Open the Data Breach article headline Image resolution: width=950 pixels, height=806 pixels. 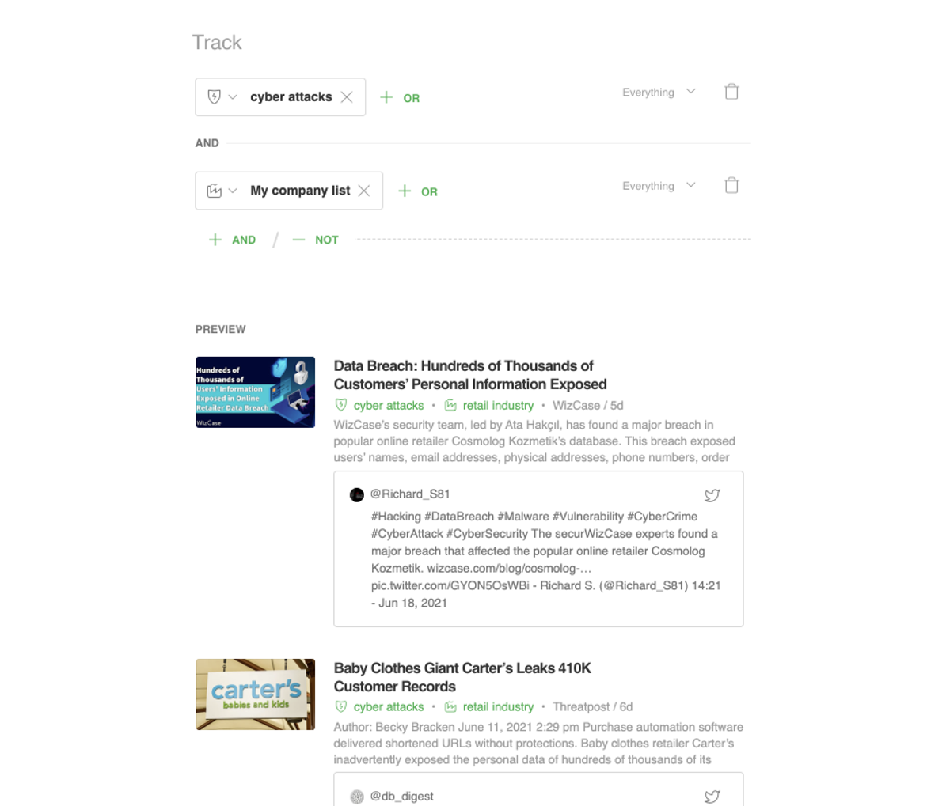point(470,375)
